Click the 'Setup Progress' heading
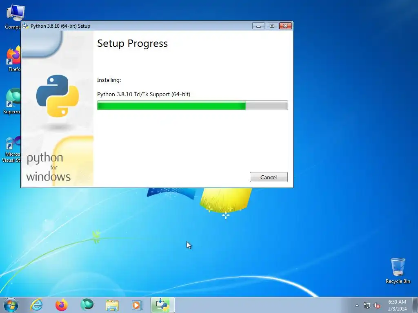Viewport: 418px width, 313px height. [132, 43]
